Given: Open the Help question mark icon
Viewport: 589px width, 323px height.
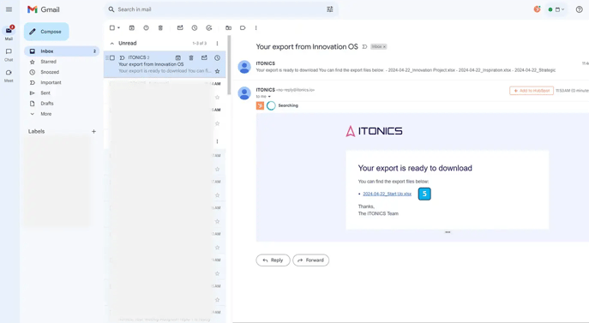Looking at the screenshot, I should (580, 9).
